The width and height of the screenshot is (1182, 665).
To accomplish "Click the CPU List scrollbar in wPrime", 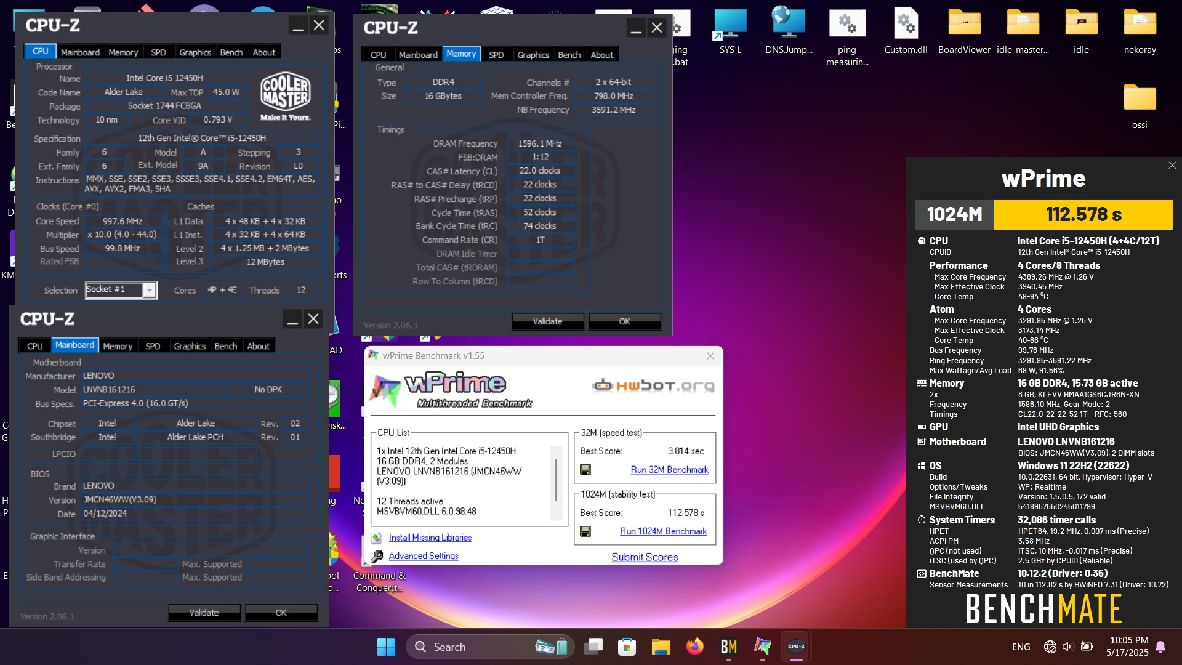I will 557,483.
